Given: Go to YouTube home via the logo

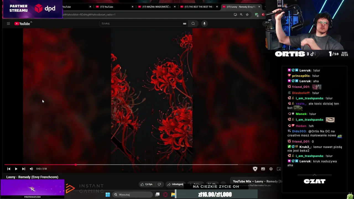Looking at the screenshot, I should [23, 23].
